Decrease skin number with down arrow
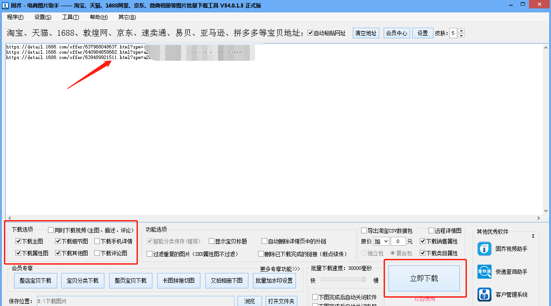Screen dimensions: 551x306 (461, 36)
